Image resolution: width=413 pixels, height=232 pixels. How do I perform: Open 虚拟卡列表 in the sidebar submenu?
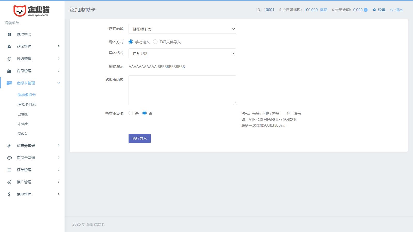coord(27,104)
